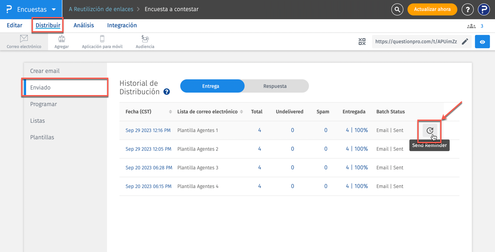The image size is (495, 252).
Task: Switch toggle to Respuesta view
Action: click(275, 86)
